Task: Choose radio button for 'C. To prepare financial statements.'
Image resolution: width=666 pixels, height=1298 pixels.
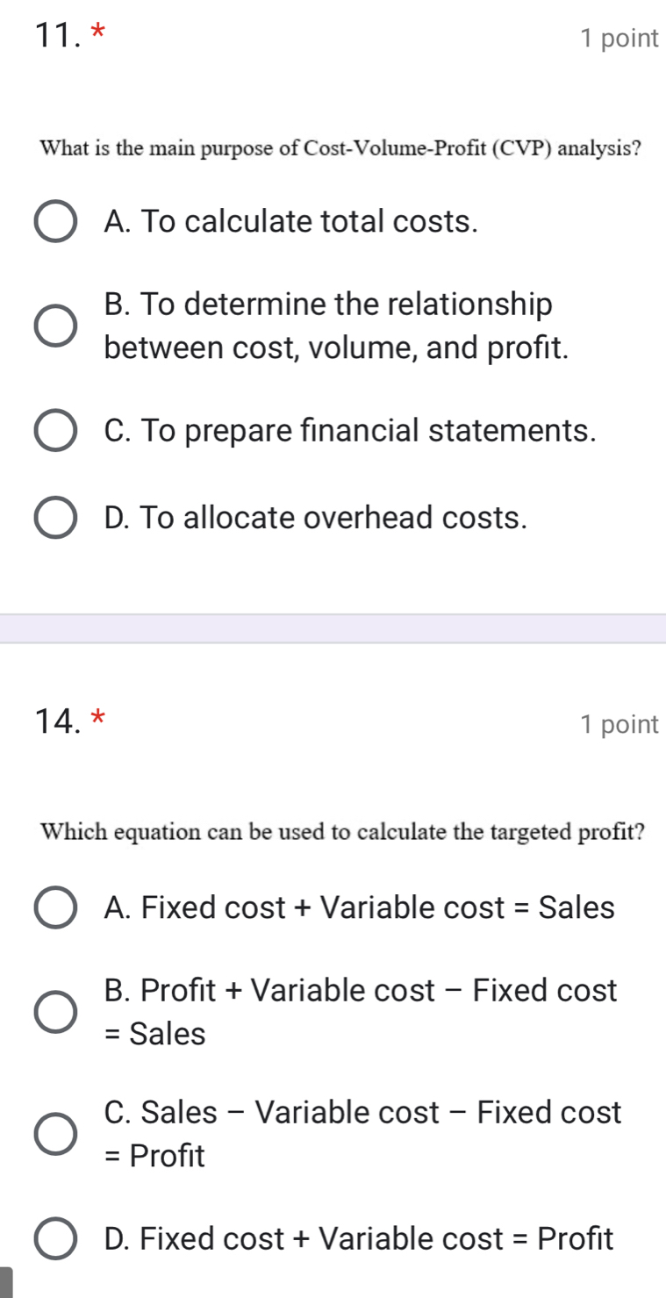Action: 54,432
